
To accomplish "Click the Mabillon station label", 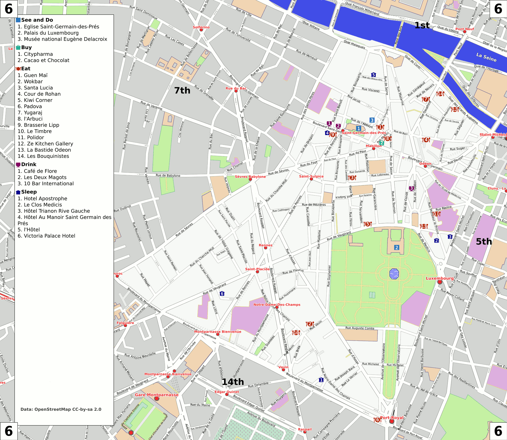I will tap(374, 146).
